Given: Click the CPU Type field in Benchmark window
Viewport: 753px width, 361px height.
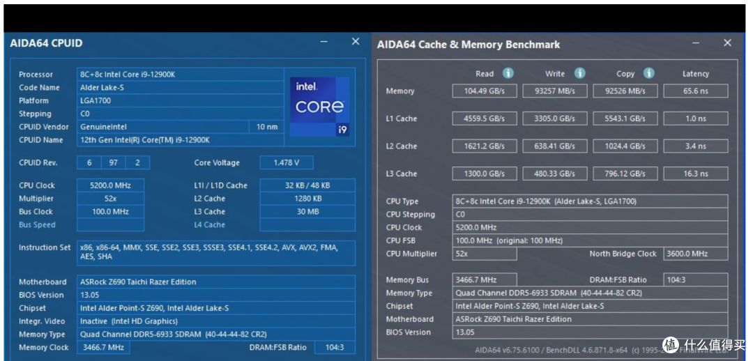Looking at the screenshot, I should coord(591,201).
